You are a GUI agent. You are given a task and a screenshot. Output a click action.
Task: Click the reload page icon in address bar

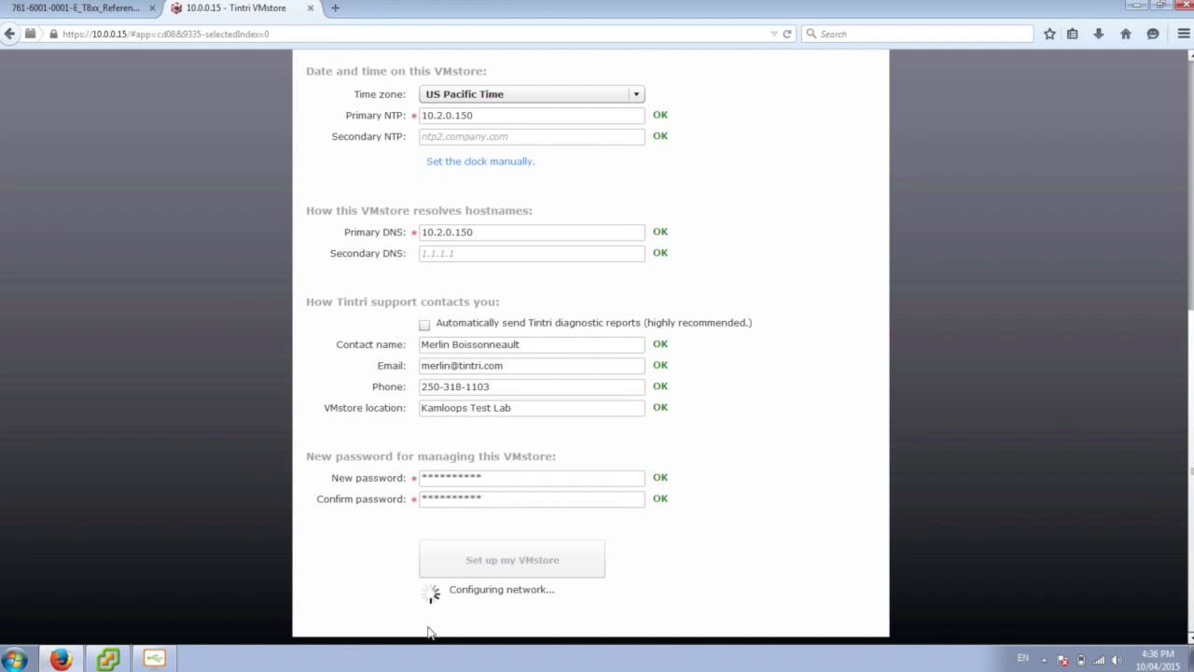tap(787, 34)
